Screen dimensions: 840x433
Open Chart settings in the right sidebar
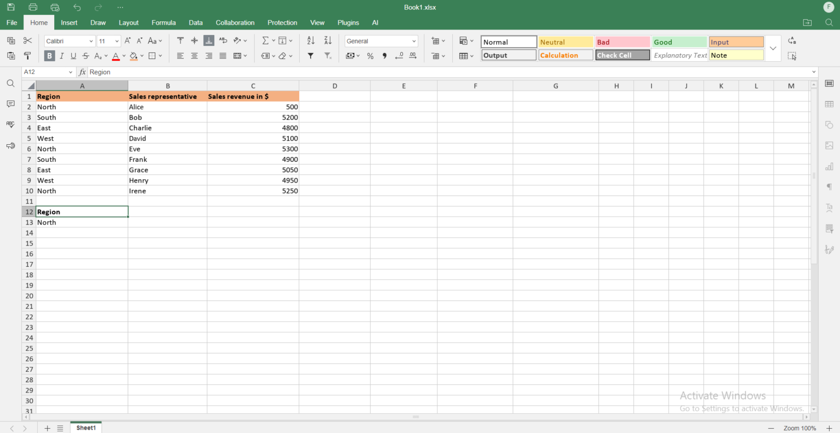click(829, 166)
